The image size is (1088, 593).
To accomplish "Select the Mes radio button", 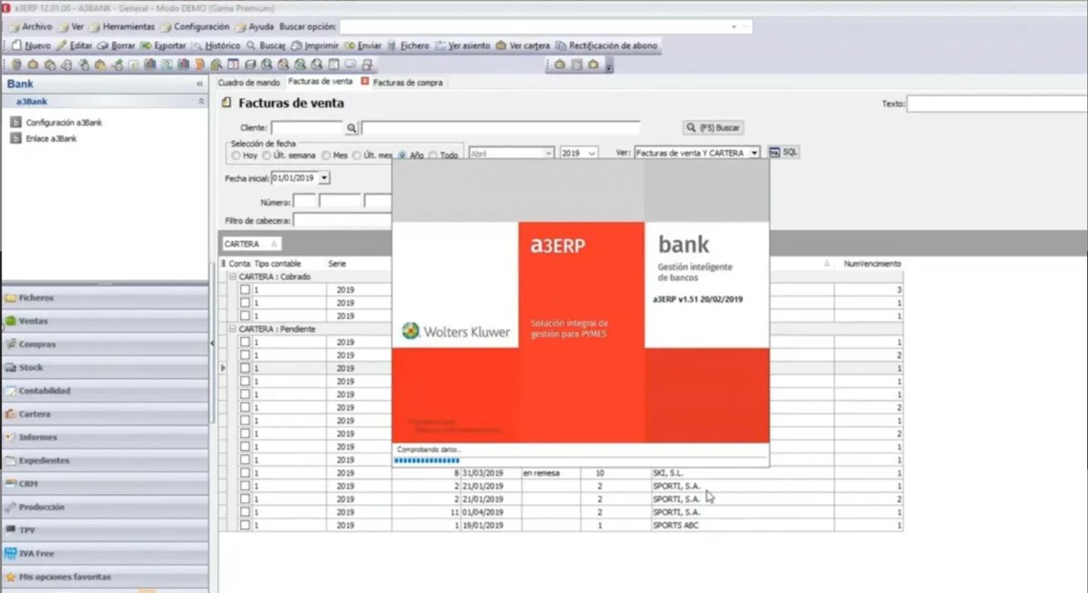I will (326, 156).
